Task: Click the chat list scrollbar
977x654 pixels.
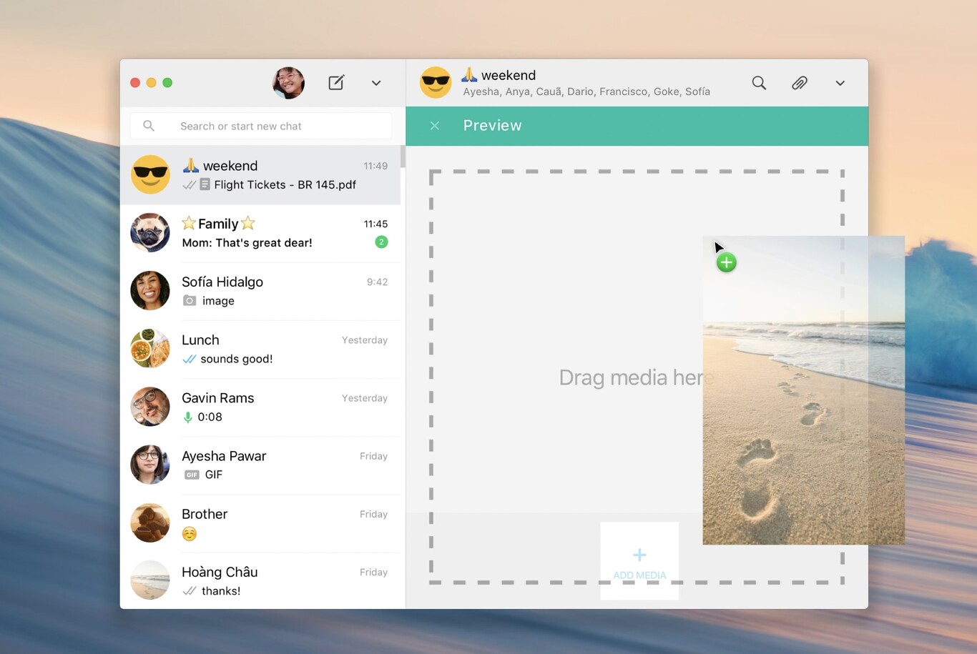Action: 403,157
